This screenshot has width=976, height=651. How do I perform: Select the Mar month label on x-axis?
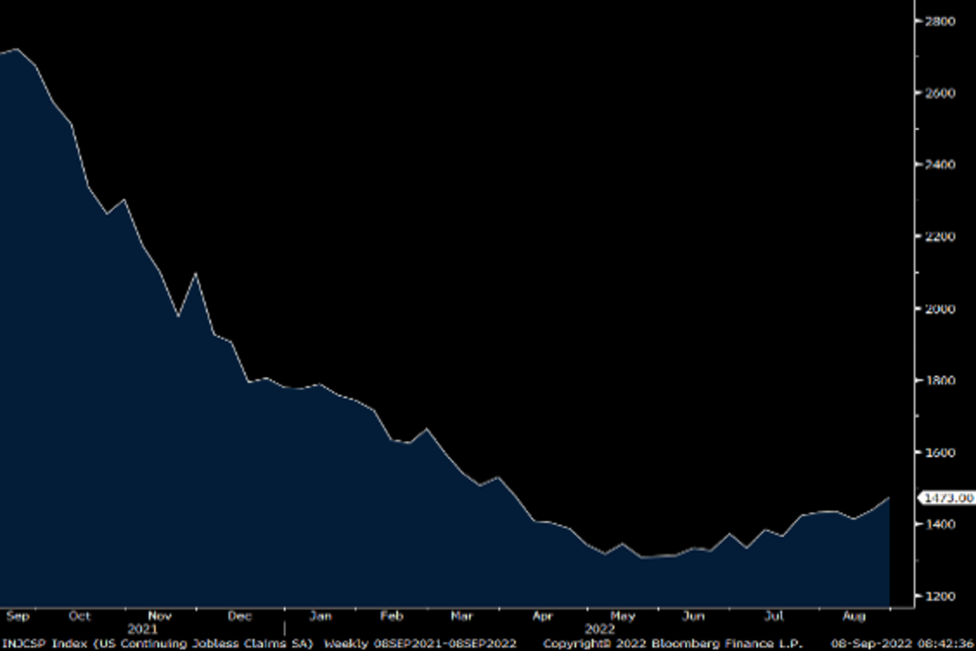click(461, 616)
